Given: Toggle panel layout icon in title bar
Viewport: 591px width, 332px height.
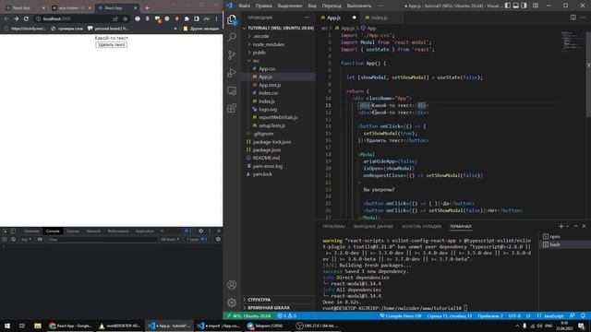Looking at the screenshot, I should pos(515,6).
